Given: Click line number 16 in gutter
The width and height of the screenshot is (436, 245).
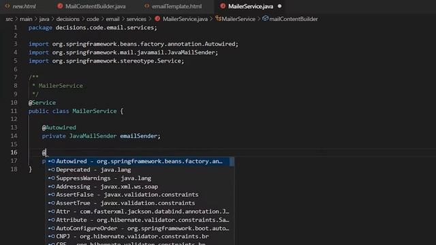Looking at the screenshot, I should (x=14, y=152).
